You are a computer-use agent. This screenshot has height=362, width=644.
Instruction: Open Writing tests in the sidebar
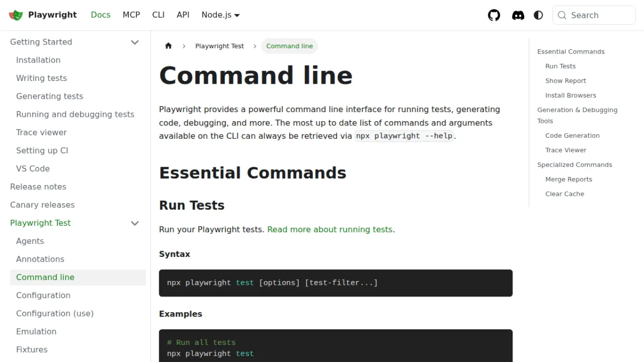tap(41, 78)
